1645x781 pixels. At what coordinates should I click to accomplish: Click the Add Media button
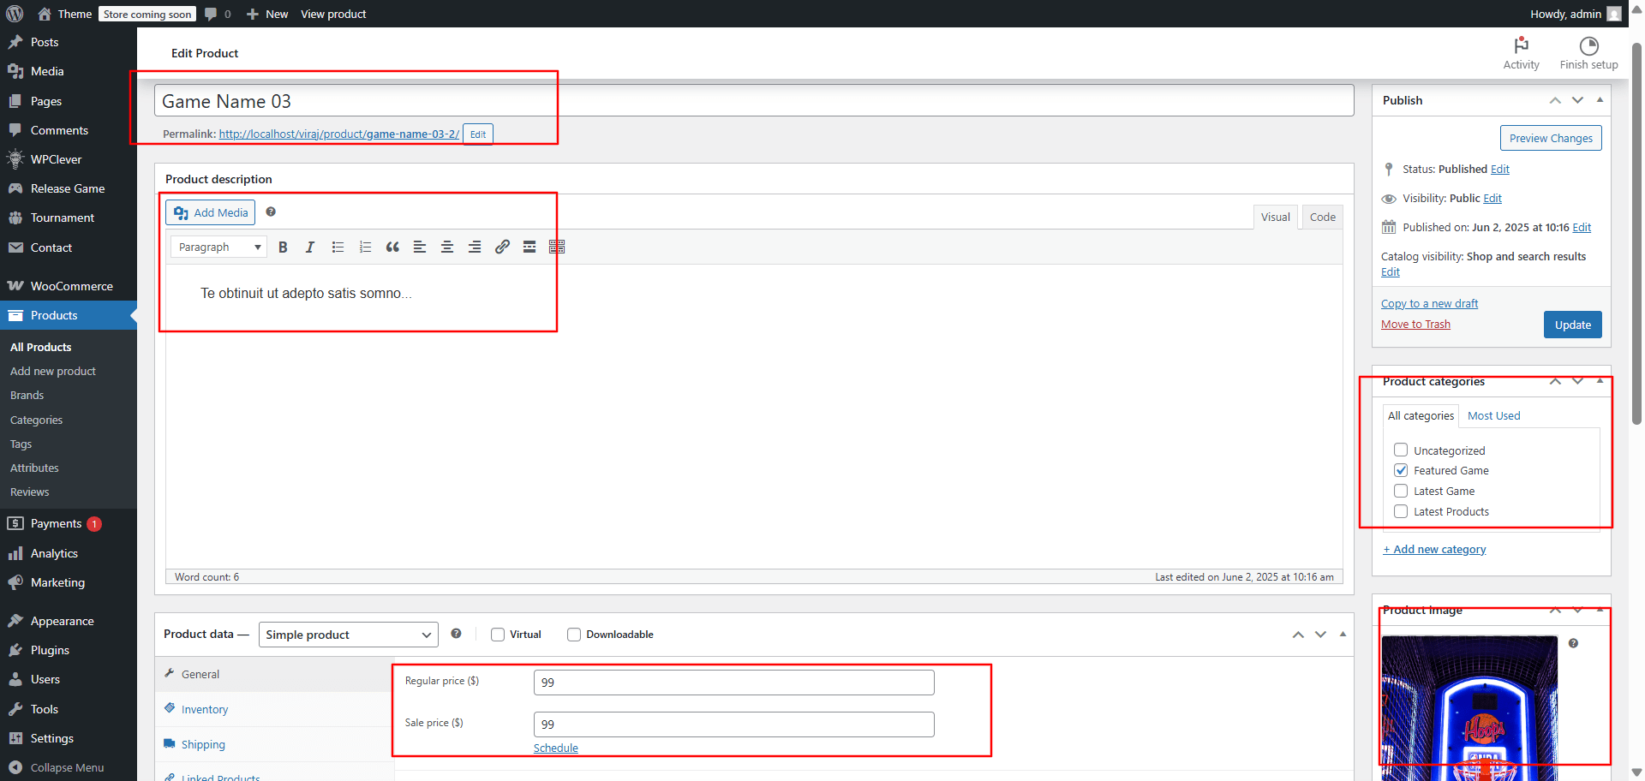(x=211, y=212)
